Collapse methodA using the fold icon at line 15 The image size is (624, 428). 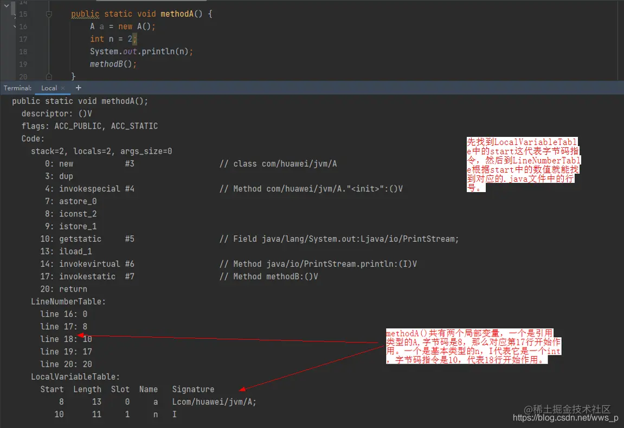click(49, 14)
